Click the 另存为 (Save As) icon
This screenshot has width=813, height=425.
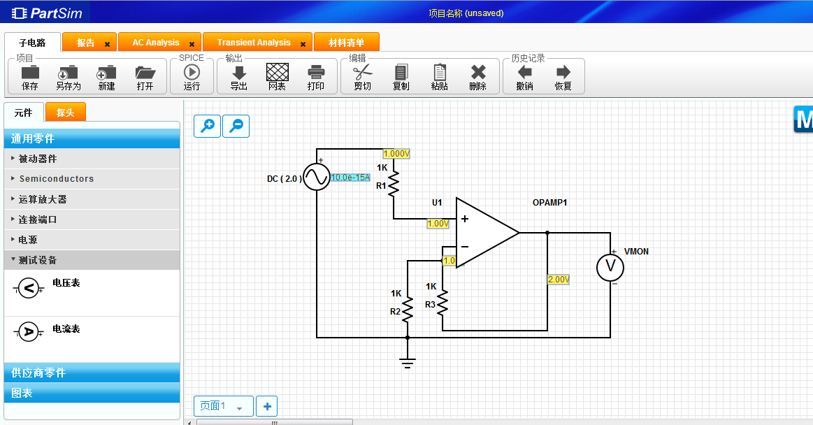click(68, 73)
